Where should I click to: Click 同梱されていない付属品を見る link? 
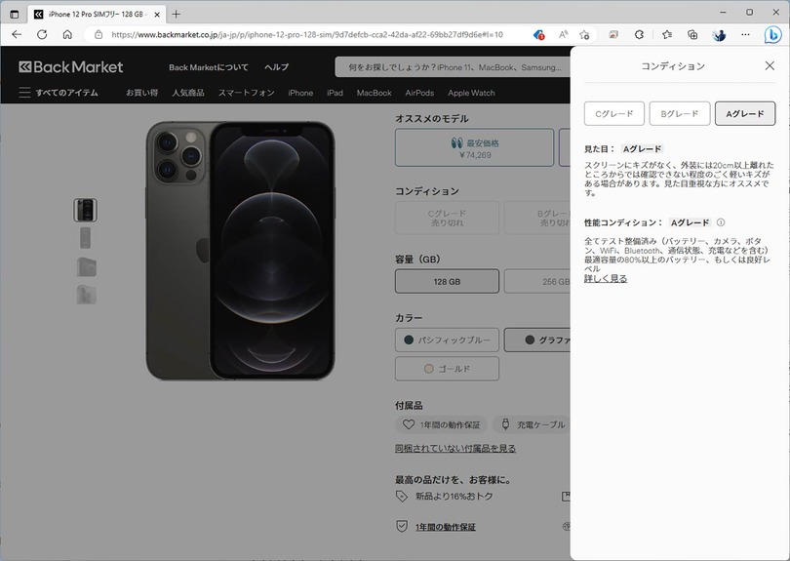[x=454, y=449]
